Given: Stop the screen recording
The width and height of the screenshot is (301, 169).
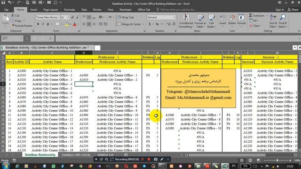Looking at the screenshot, I should point(149,159).
